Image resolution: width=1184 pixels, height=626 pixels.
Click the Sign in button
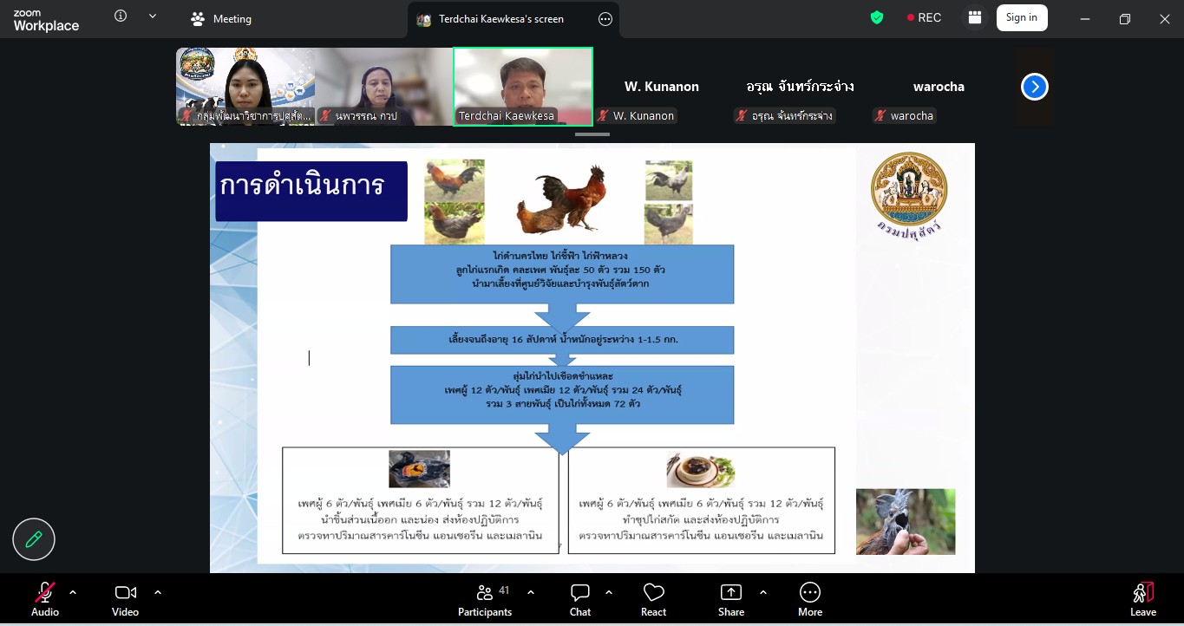coord(1021,17)
